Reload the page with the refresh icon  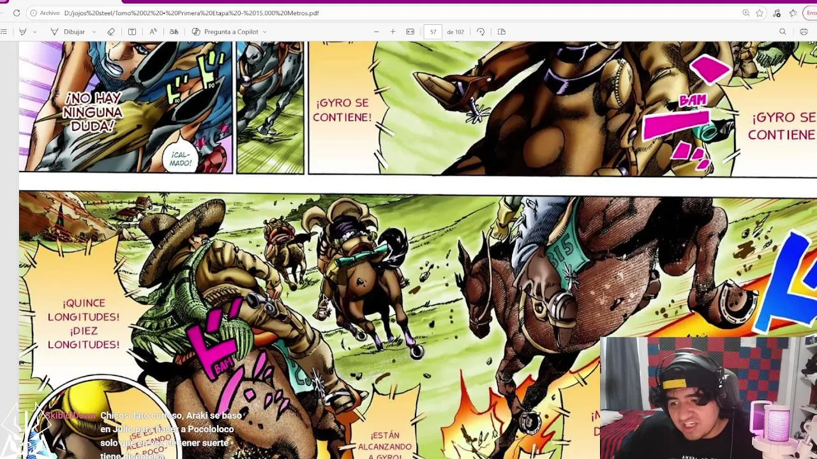pos(16,13)
